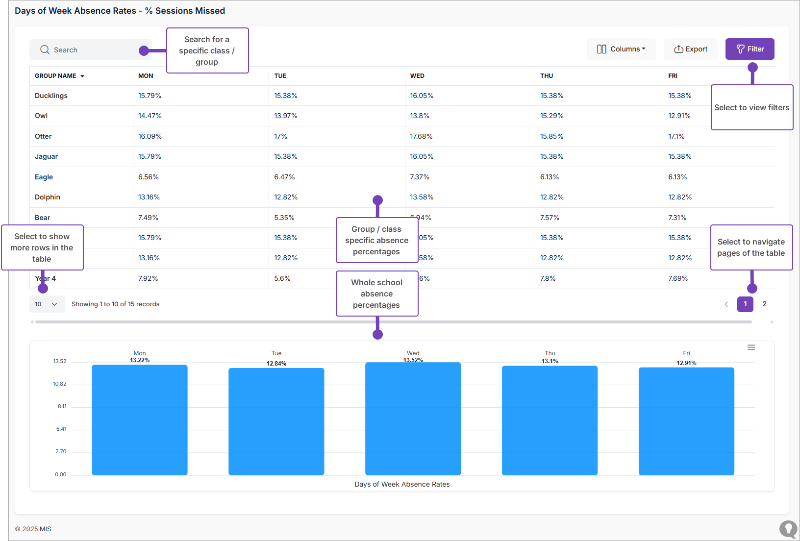Image resolution: width=800 pixels, height=541 pixels.
Task: Go to page 2 of table
Action: point(764,304)
